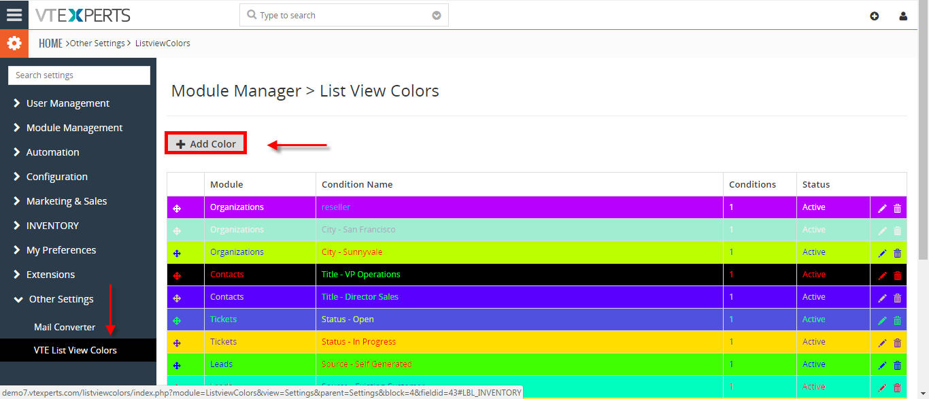Edit the City - San Francisco row
This screenshot has width=929, height=399.
click(x=883, y=230)
